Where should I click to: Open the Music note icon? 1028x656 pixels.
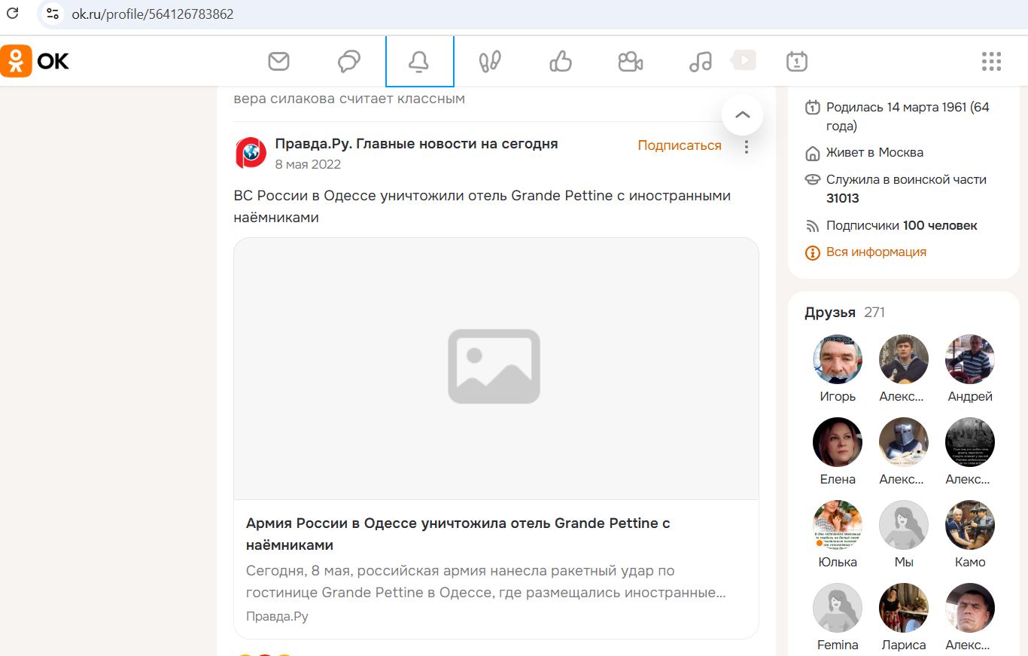[701, 61]
